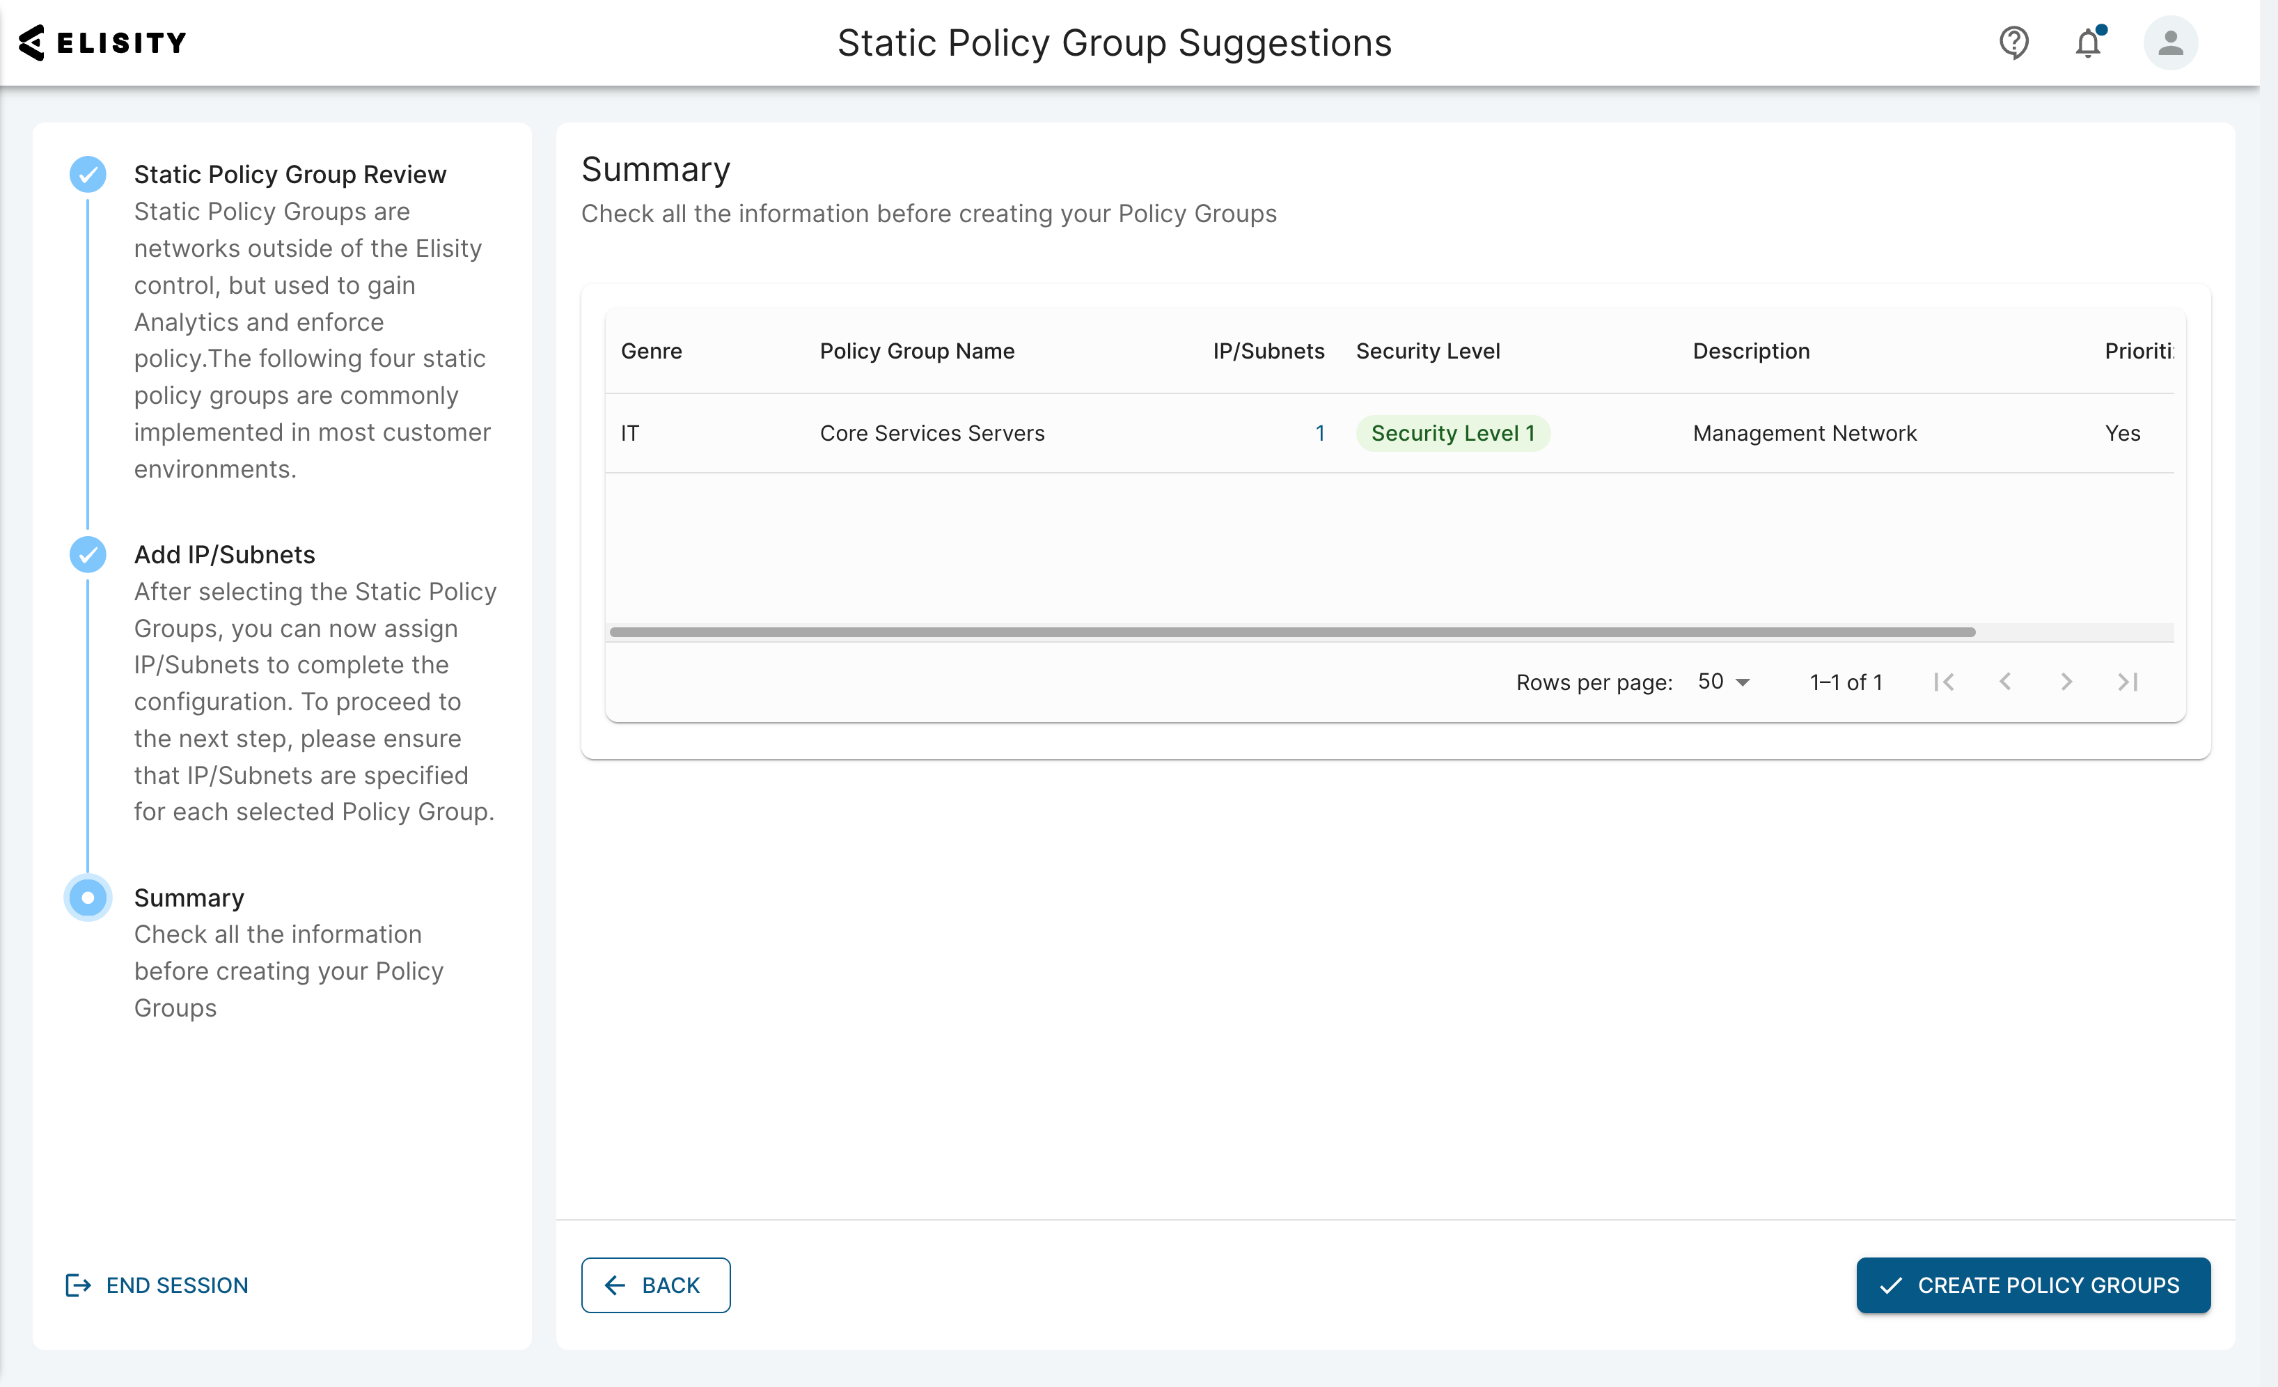
Task: Click the Management Network description cell
Action: (x=1805, y=433)
